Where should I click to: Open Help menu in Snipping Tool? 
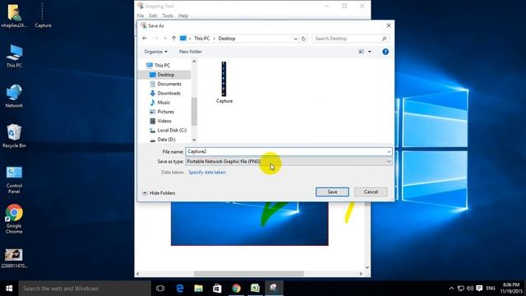pyautogui.click(x=183, y=16)
